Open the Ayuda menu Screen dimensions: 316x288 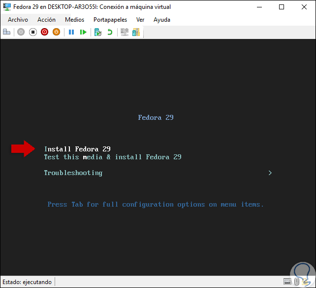(162, 20)
